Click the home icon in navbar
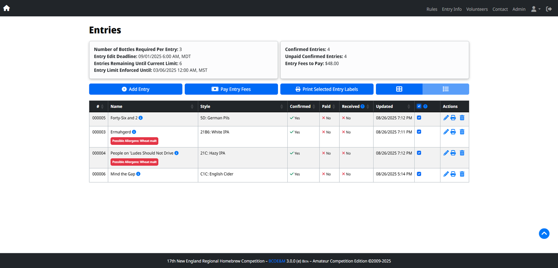 pos(7,8)
